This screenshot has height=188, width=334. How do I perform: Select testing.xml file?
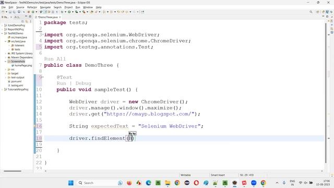click(x=17, y=86)
